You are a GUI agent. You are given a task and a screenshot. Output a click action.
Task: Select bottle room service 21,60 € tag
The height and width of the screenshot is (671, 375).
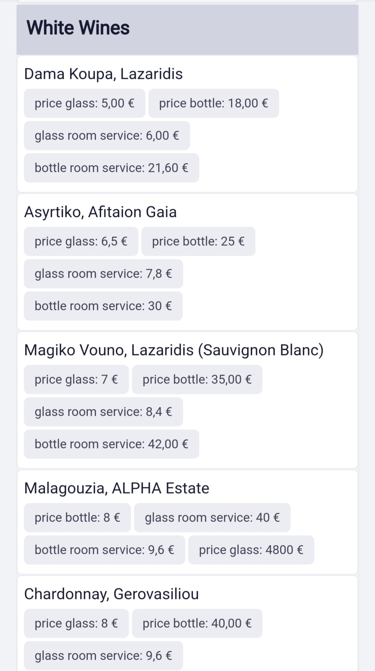click(111, 168)
